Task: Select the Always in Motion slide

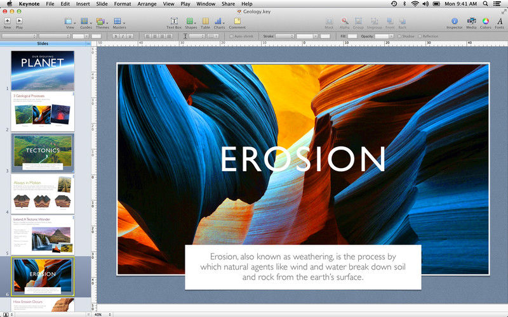Action: (x=43, y=194)
